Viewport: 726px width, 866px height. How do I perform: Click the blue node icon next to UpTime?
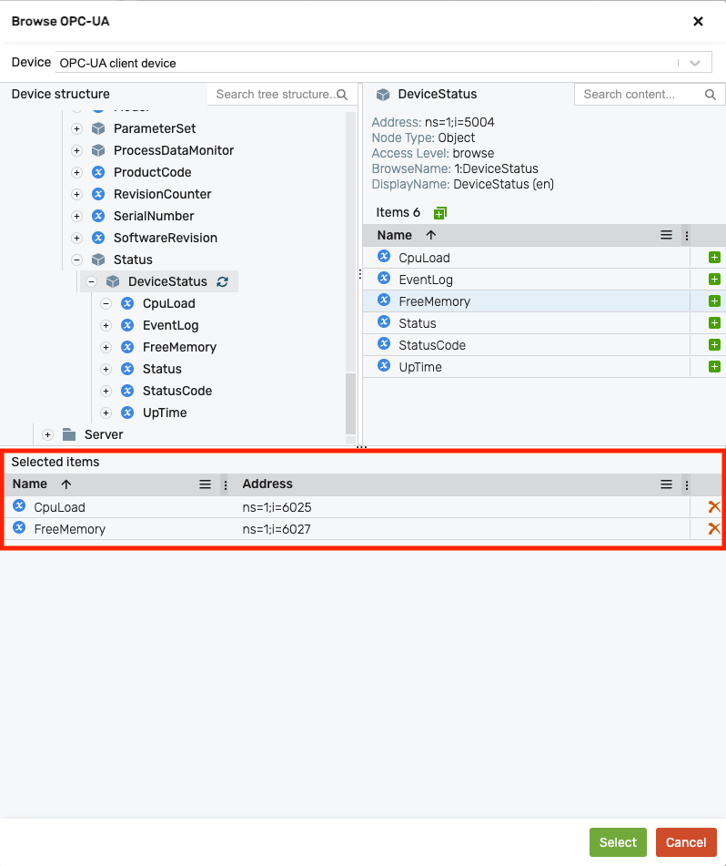127,413
